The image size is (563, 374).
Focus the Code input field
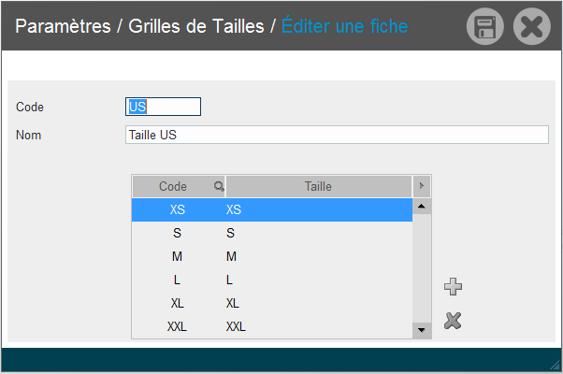point(163,107)
